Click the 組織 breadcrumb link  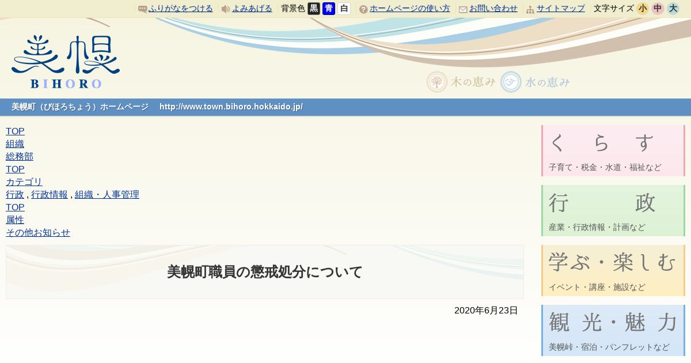pos(15,144)
